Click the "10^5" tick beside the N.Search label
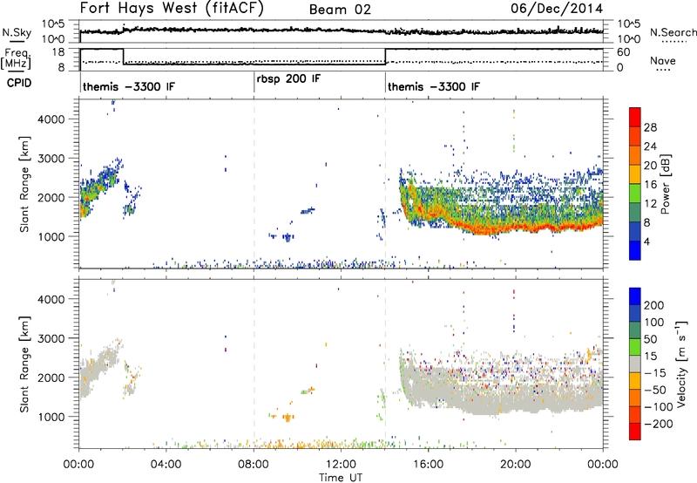The width and height of the screenshot is (697, 483). coord(628,24)
